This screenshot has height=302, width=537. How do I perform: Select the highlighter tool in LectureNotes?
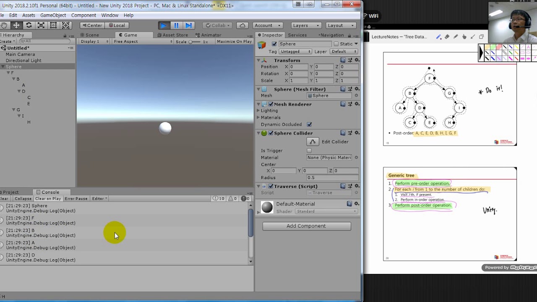click(x=456, y=37)
